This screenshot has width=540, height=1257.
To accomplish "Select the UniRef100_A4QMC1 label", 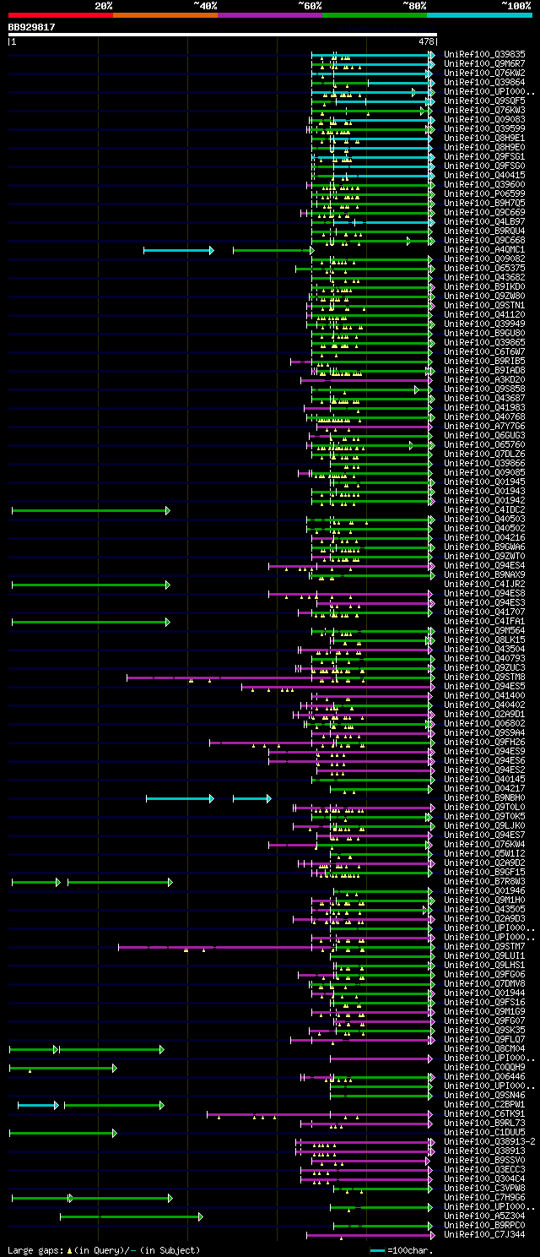I will (484, 249).
